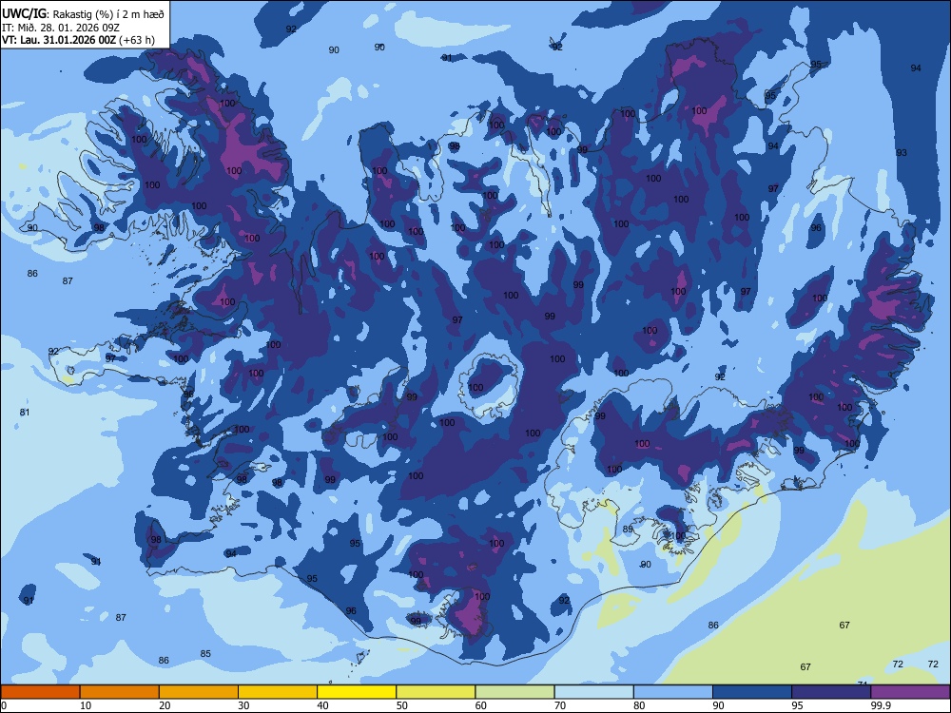Pick the bright yellow 40–50 legend swatch
The width and height of the screenshot is (951, 713).
pos(357,692)
